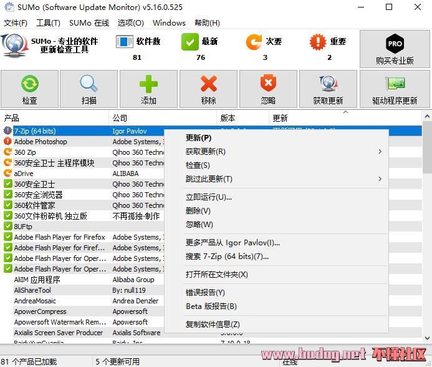Click the status icon beside Adobe Photoshop
The width and height of the screenshot is (432, 367).
pos(7,141)
